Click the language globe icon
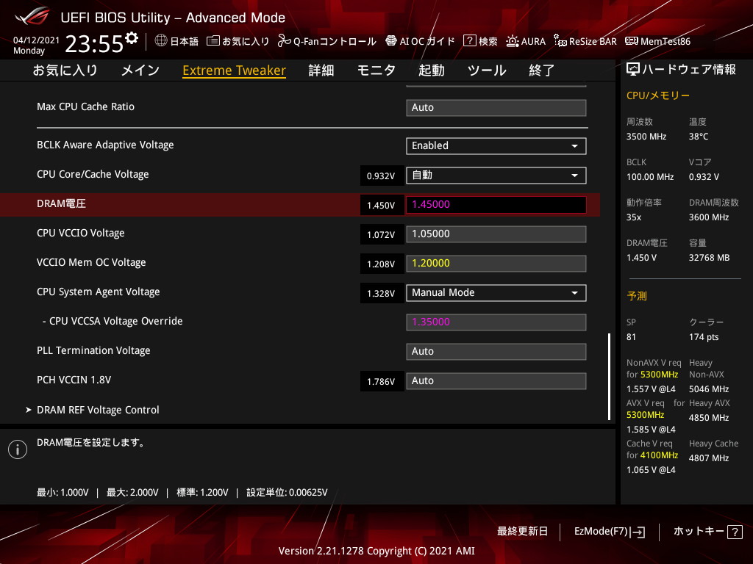The height and width of the screenshot is (564, 753). (161, 40)
